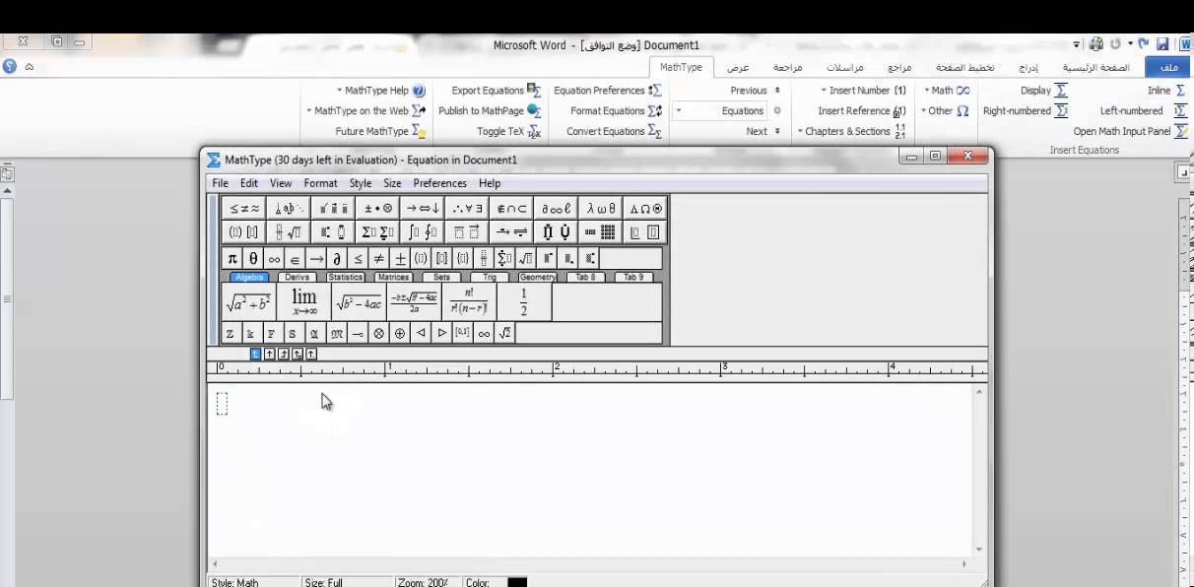Open the miscellaneous symbols palette (∂∞ℓ)
1194x587 pixels.
(556, 208)
